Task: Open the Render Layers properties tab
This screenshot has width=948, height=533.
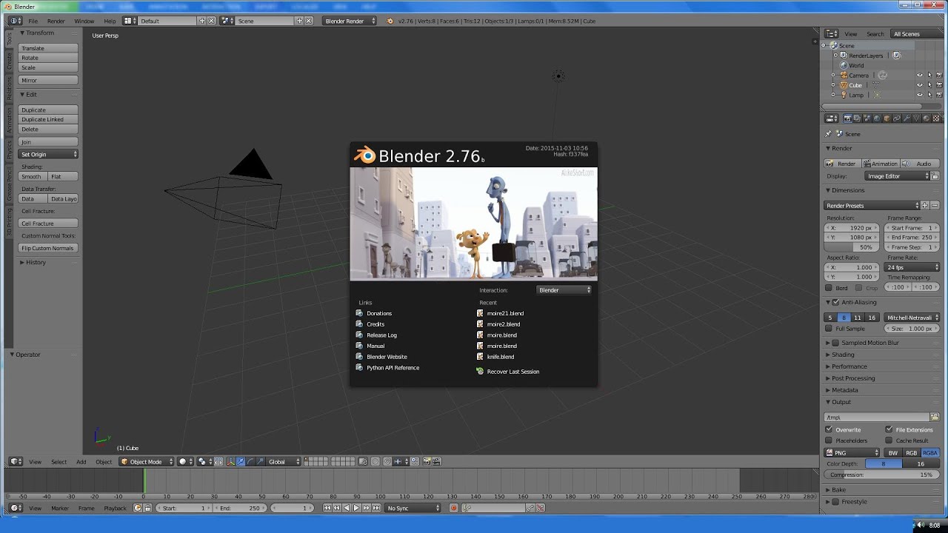Action: [x=858, y=118]
